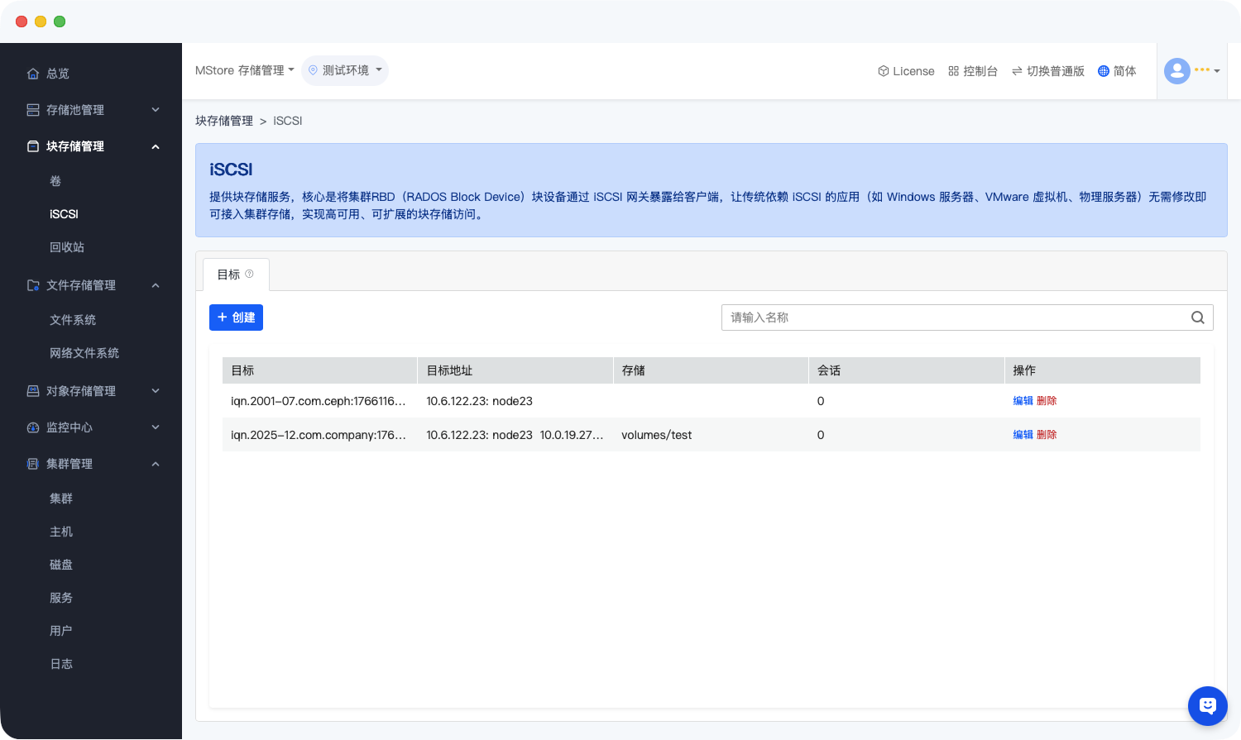The width and height of the screenshot is (1241, 740).
Task: Click the help icon beside 目标 tab
Action: [x=249, y=274]
